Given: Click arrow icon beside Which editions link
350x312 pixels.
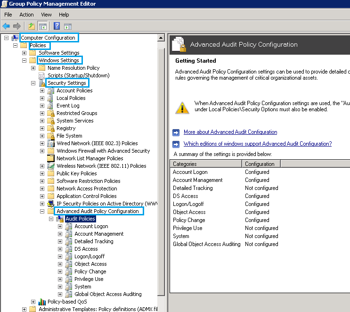Looking at the screenshot, I should (x=176, y=144).
